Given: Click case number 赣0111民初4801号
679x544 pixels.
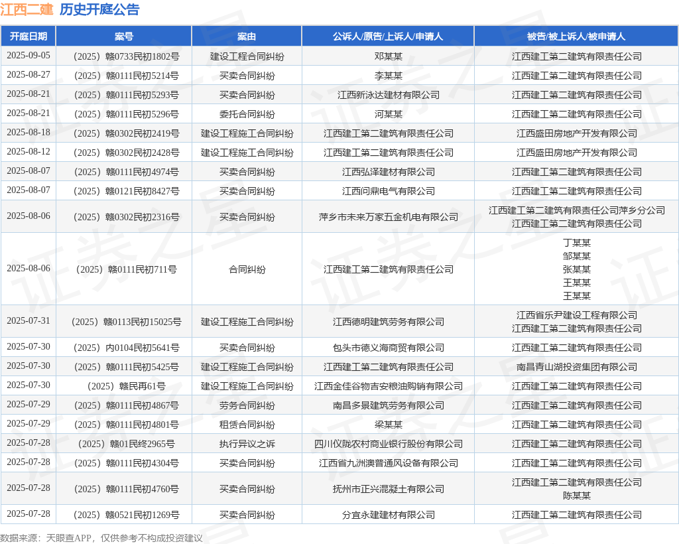Looking at the screenshot, I should (127, 425).
